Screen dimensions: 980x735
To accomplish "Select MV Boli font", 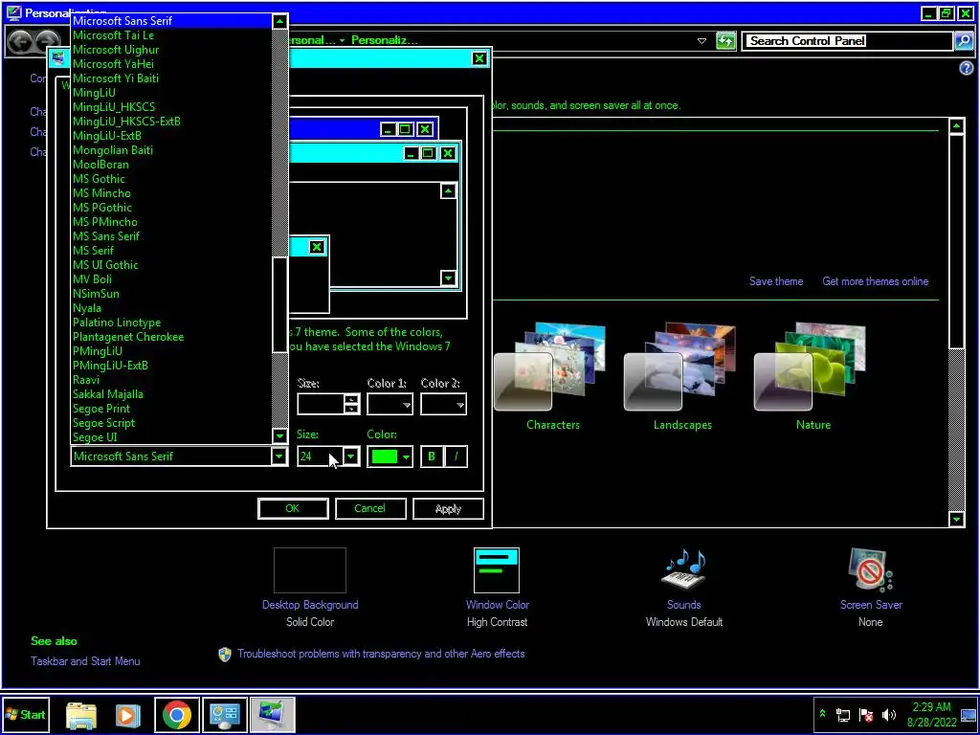I will 92,279.
